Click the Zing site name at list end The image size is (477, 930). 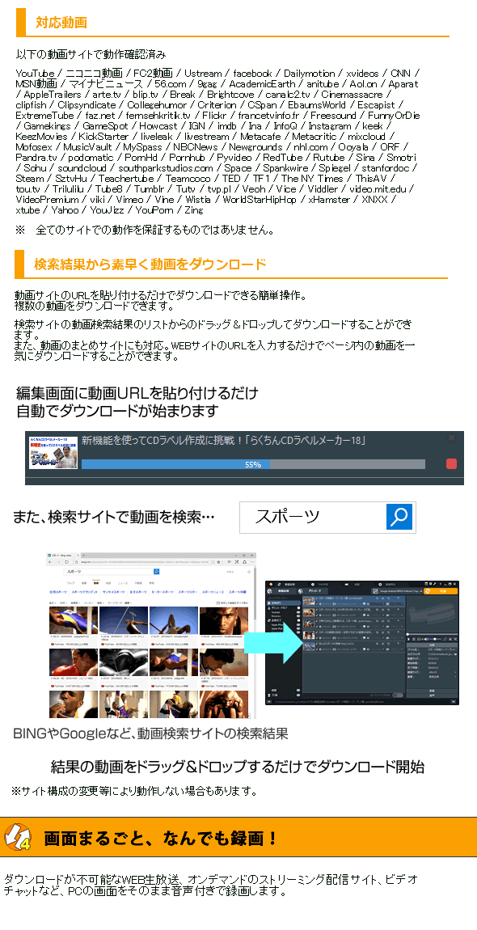point(193,210)
